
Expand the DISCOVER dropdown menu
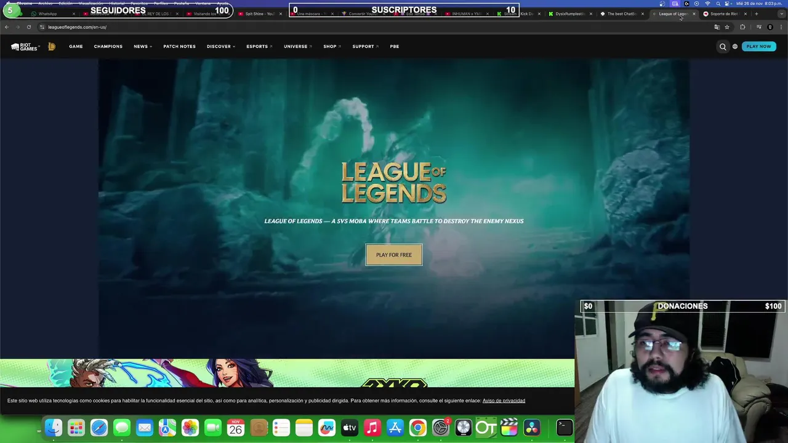click(221, 46)
